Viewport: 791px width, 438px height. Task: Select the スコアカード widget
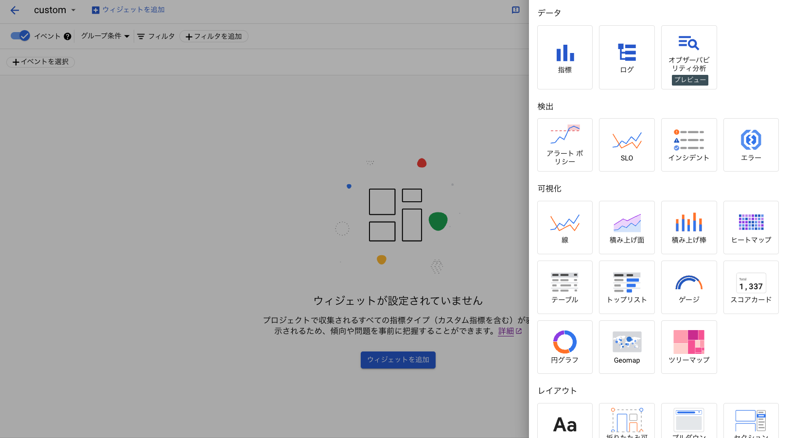[751, 287]
